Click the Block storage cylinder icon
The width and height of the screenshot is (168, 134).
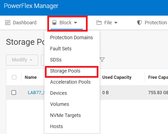(54, 23)
